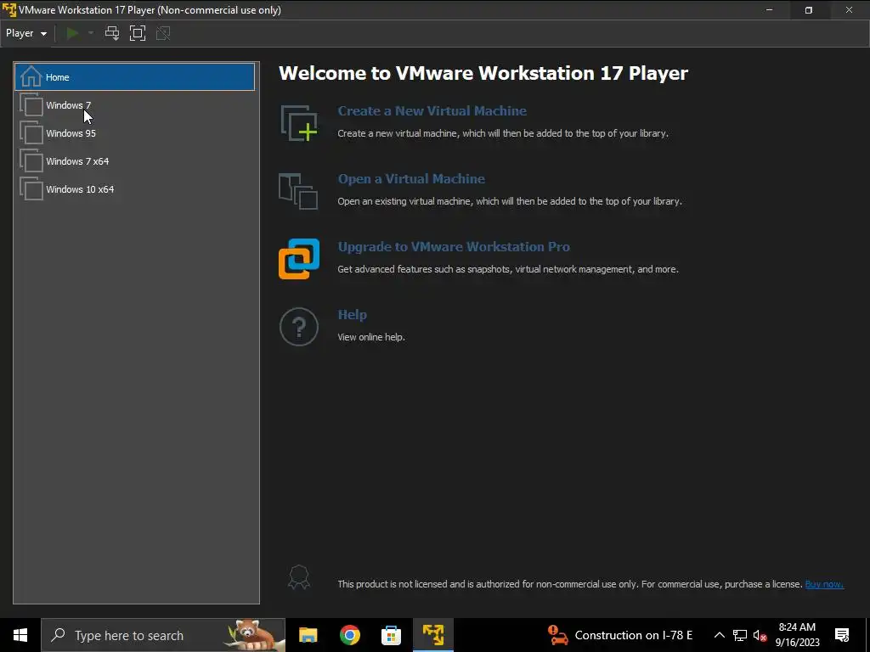
Task: Select Home in the library list
Action: click(x=135, y=77)
